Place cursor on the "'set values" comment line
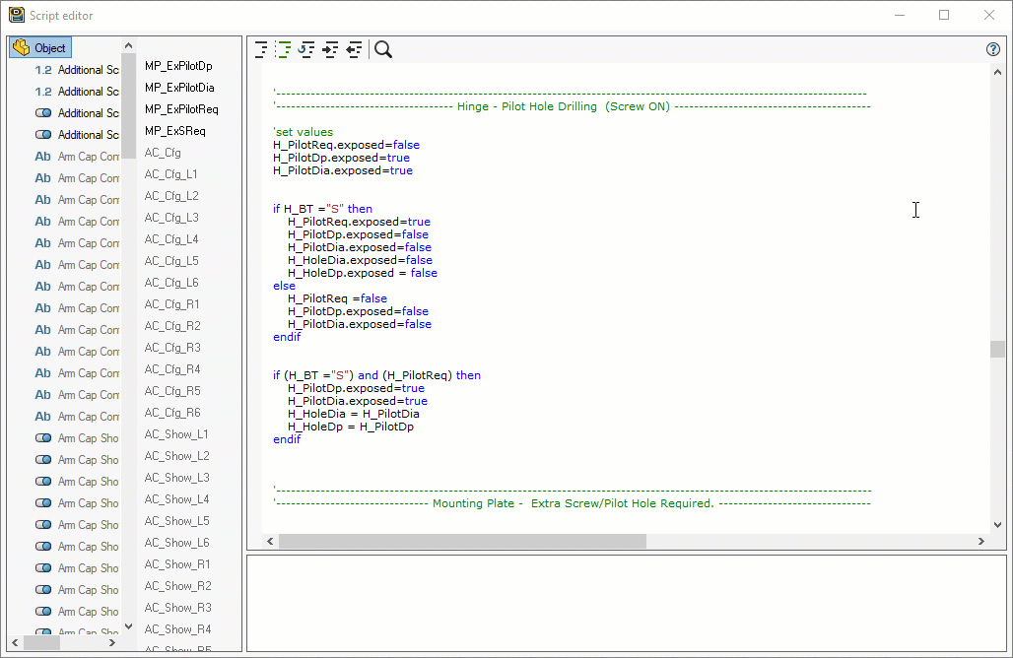Viewport: 1013px width, 658px height. pos(303,132)
